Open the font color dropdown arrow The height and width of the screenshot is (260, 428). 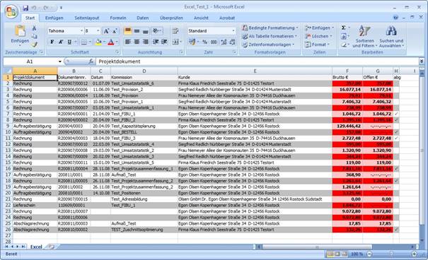tap(117, 42)
